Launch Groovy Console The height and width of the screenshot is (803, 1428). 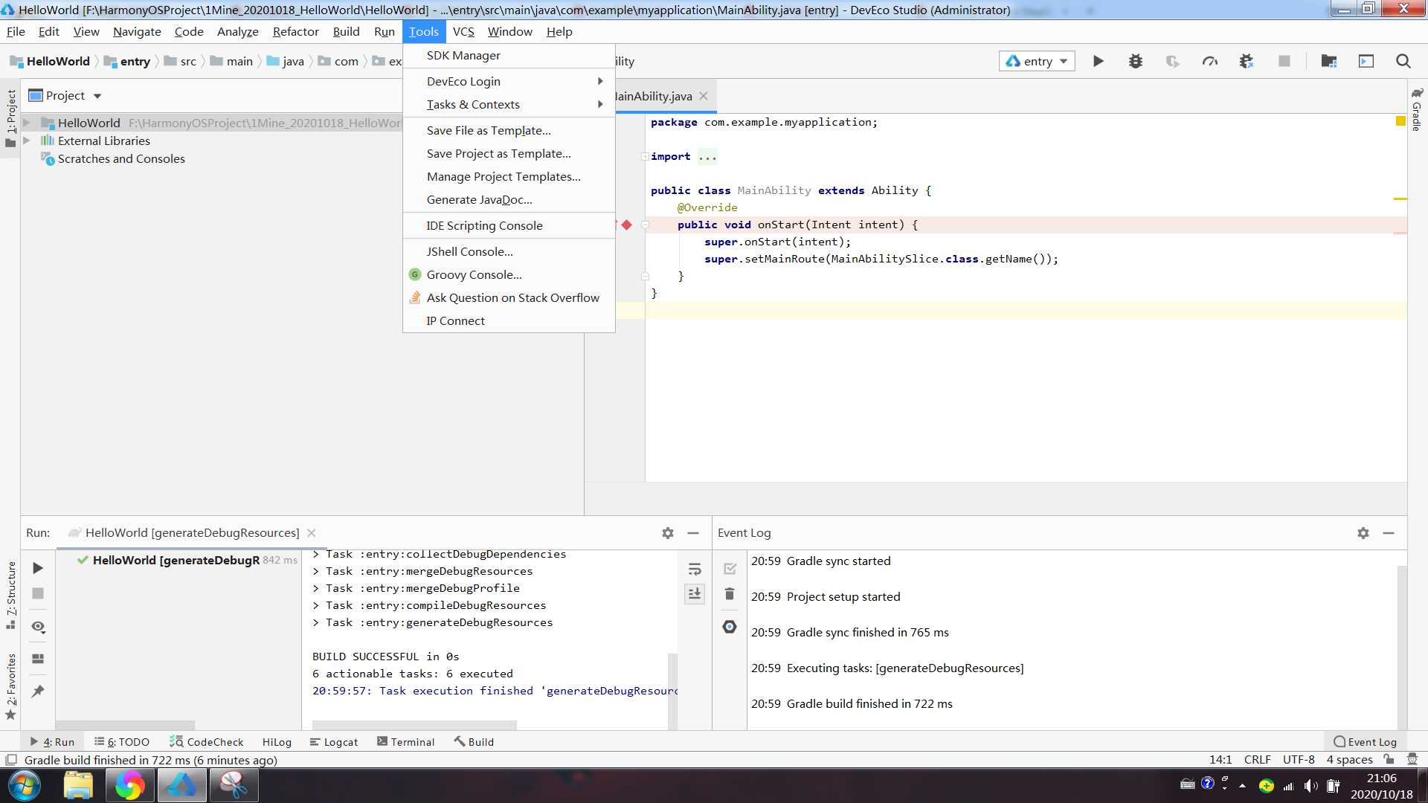509,274
